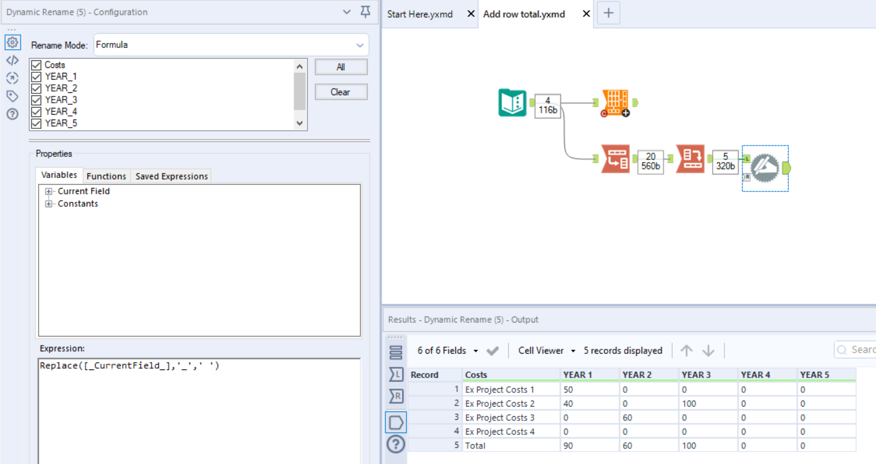Show the R input anchor in the Results panel

tap(397, 396)
